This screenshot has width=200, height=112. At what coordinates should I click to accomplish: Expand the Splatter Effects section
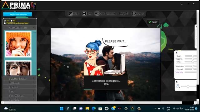point(20,78)
